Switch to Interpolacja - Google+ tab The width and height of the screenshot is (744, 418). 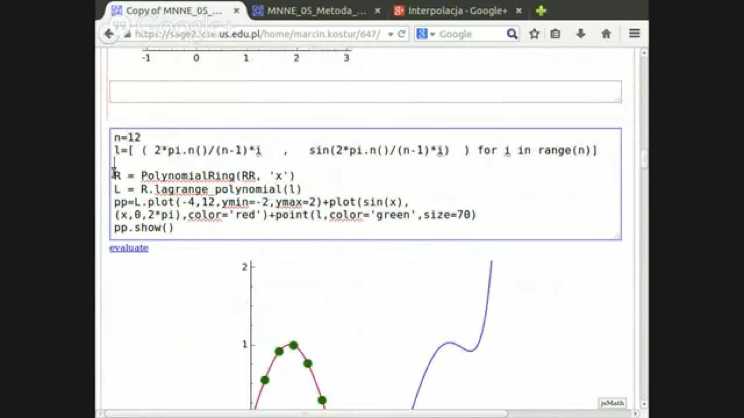tap(457, 10)
